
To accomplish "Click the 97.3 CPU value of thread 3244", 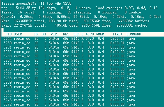I will (90, 39).
